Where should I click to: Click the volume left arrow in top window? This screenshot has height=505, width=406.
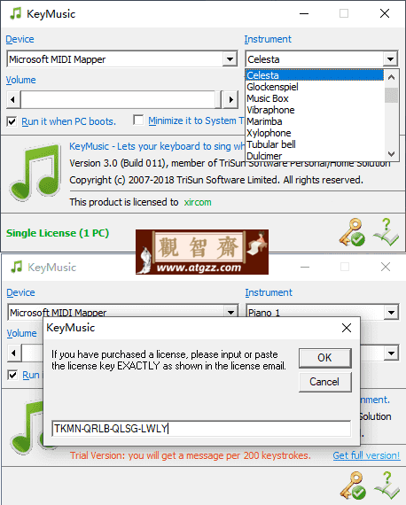13,99
